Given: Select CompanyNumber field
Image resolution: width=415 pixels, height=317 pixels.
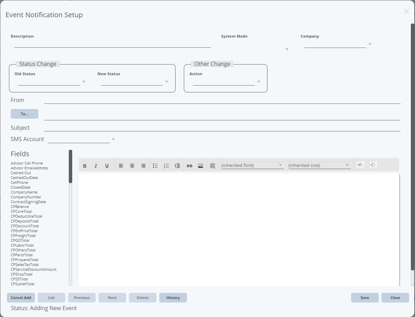Looking at the screenshot, I should click(26, 197).
